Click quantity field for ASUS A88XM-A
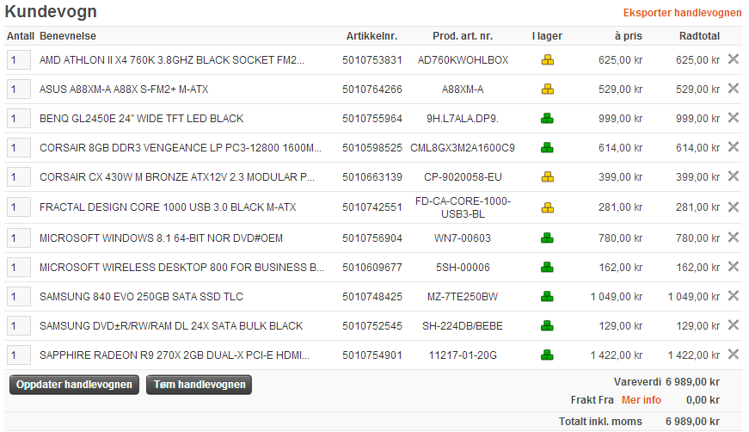 pos(19,89)
